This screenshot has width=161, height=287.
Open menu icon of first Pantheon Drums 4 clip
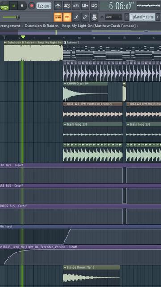pyautogui.click(x=64, y=104)
